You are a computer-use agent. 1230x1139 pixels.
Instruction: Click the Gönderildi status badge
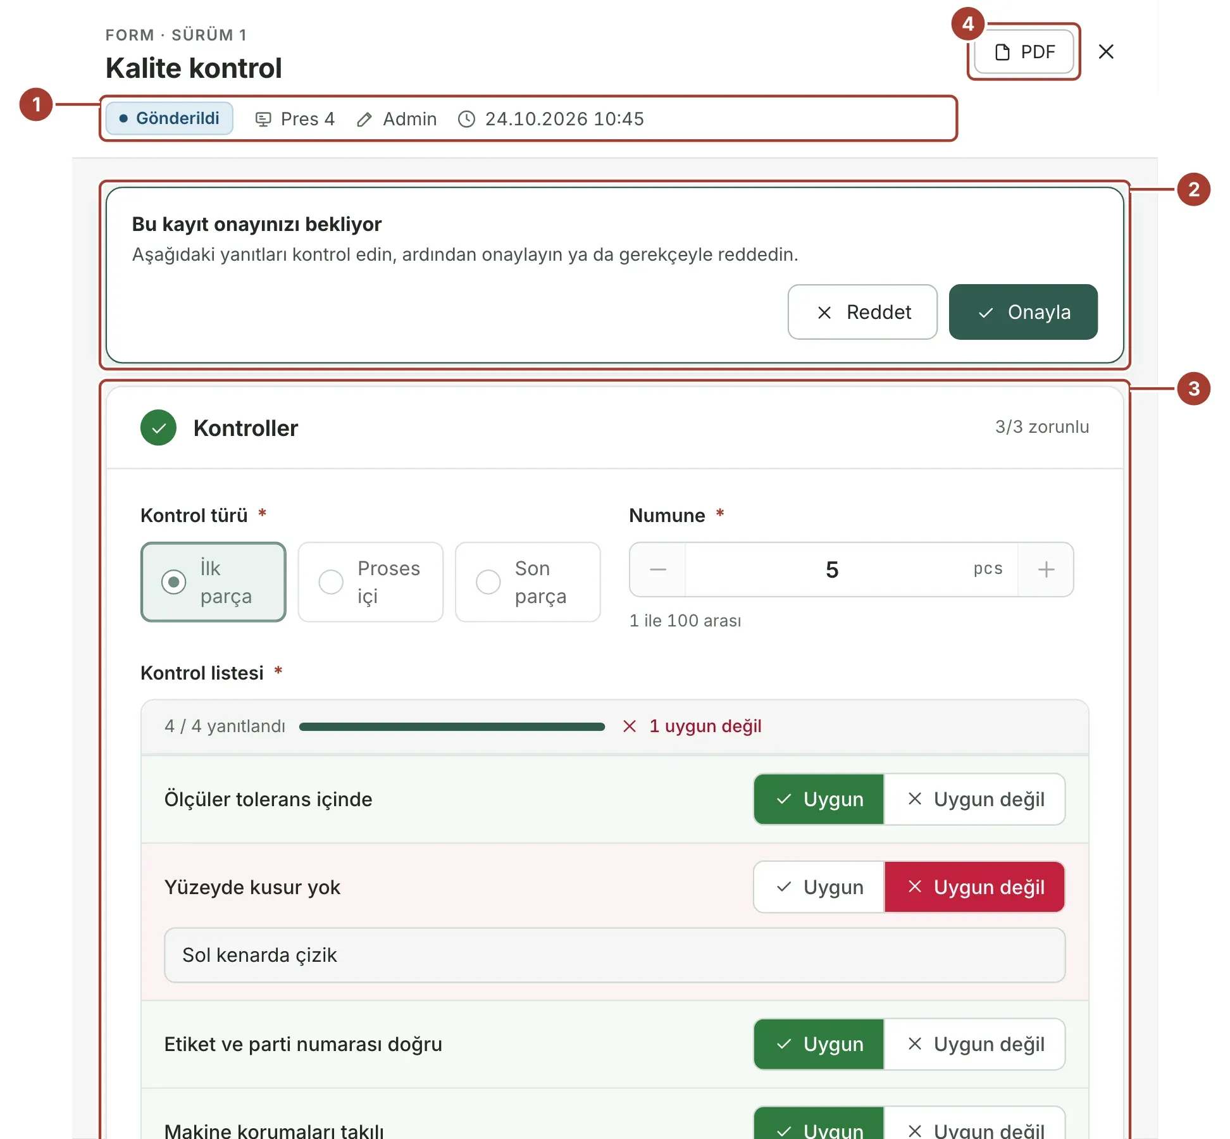click(x=169, y=118)
